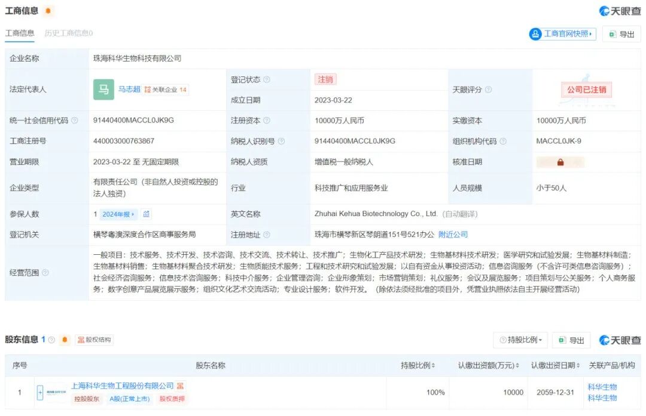Export the 股东信息 table via 导出

[571, 340]
